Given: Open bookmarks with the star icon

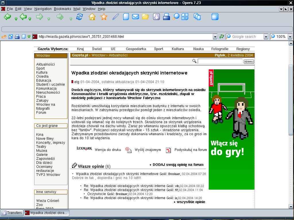Looking at the screenshot, I should click(104, 17).
